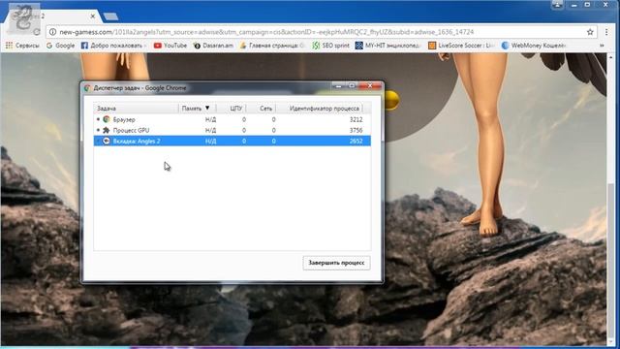620x349 pixels.
Task: Close the Angels 2 browser tab
Action: coord(93,16)
